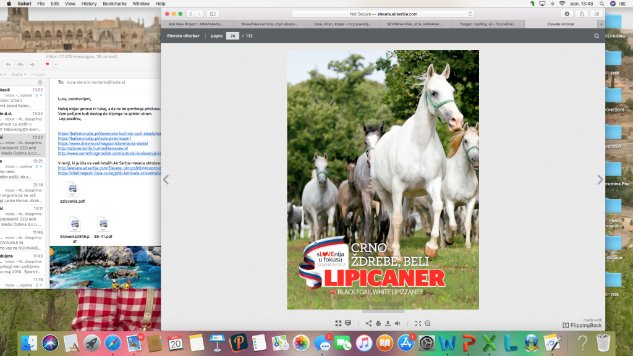Click the Safari share button

(582, 14)
